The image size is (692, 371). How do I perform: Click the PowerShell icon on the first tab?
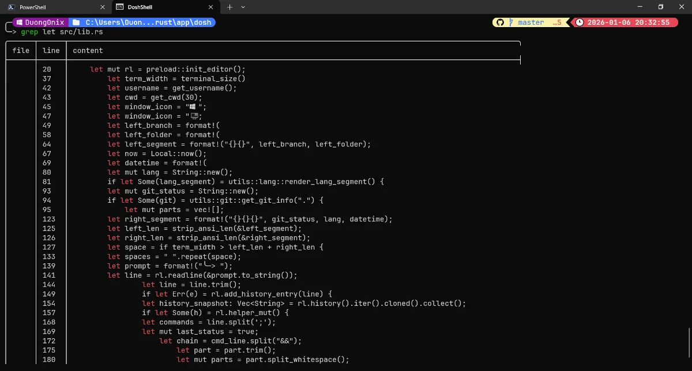click(12, 7)
